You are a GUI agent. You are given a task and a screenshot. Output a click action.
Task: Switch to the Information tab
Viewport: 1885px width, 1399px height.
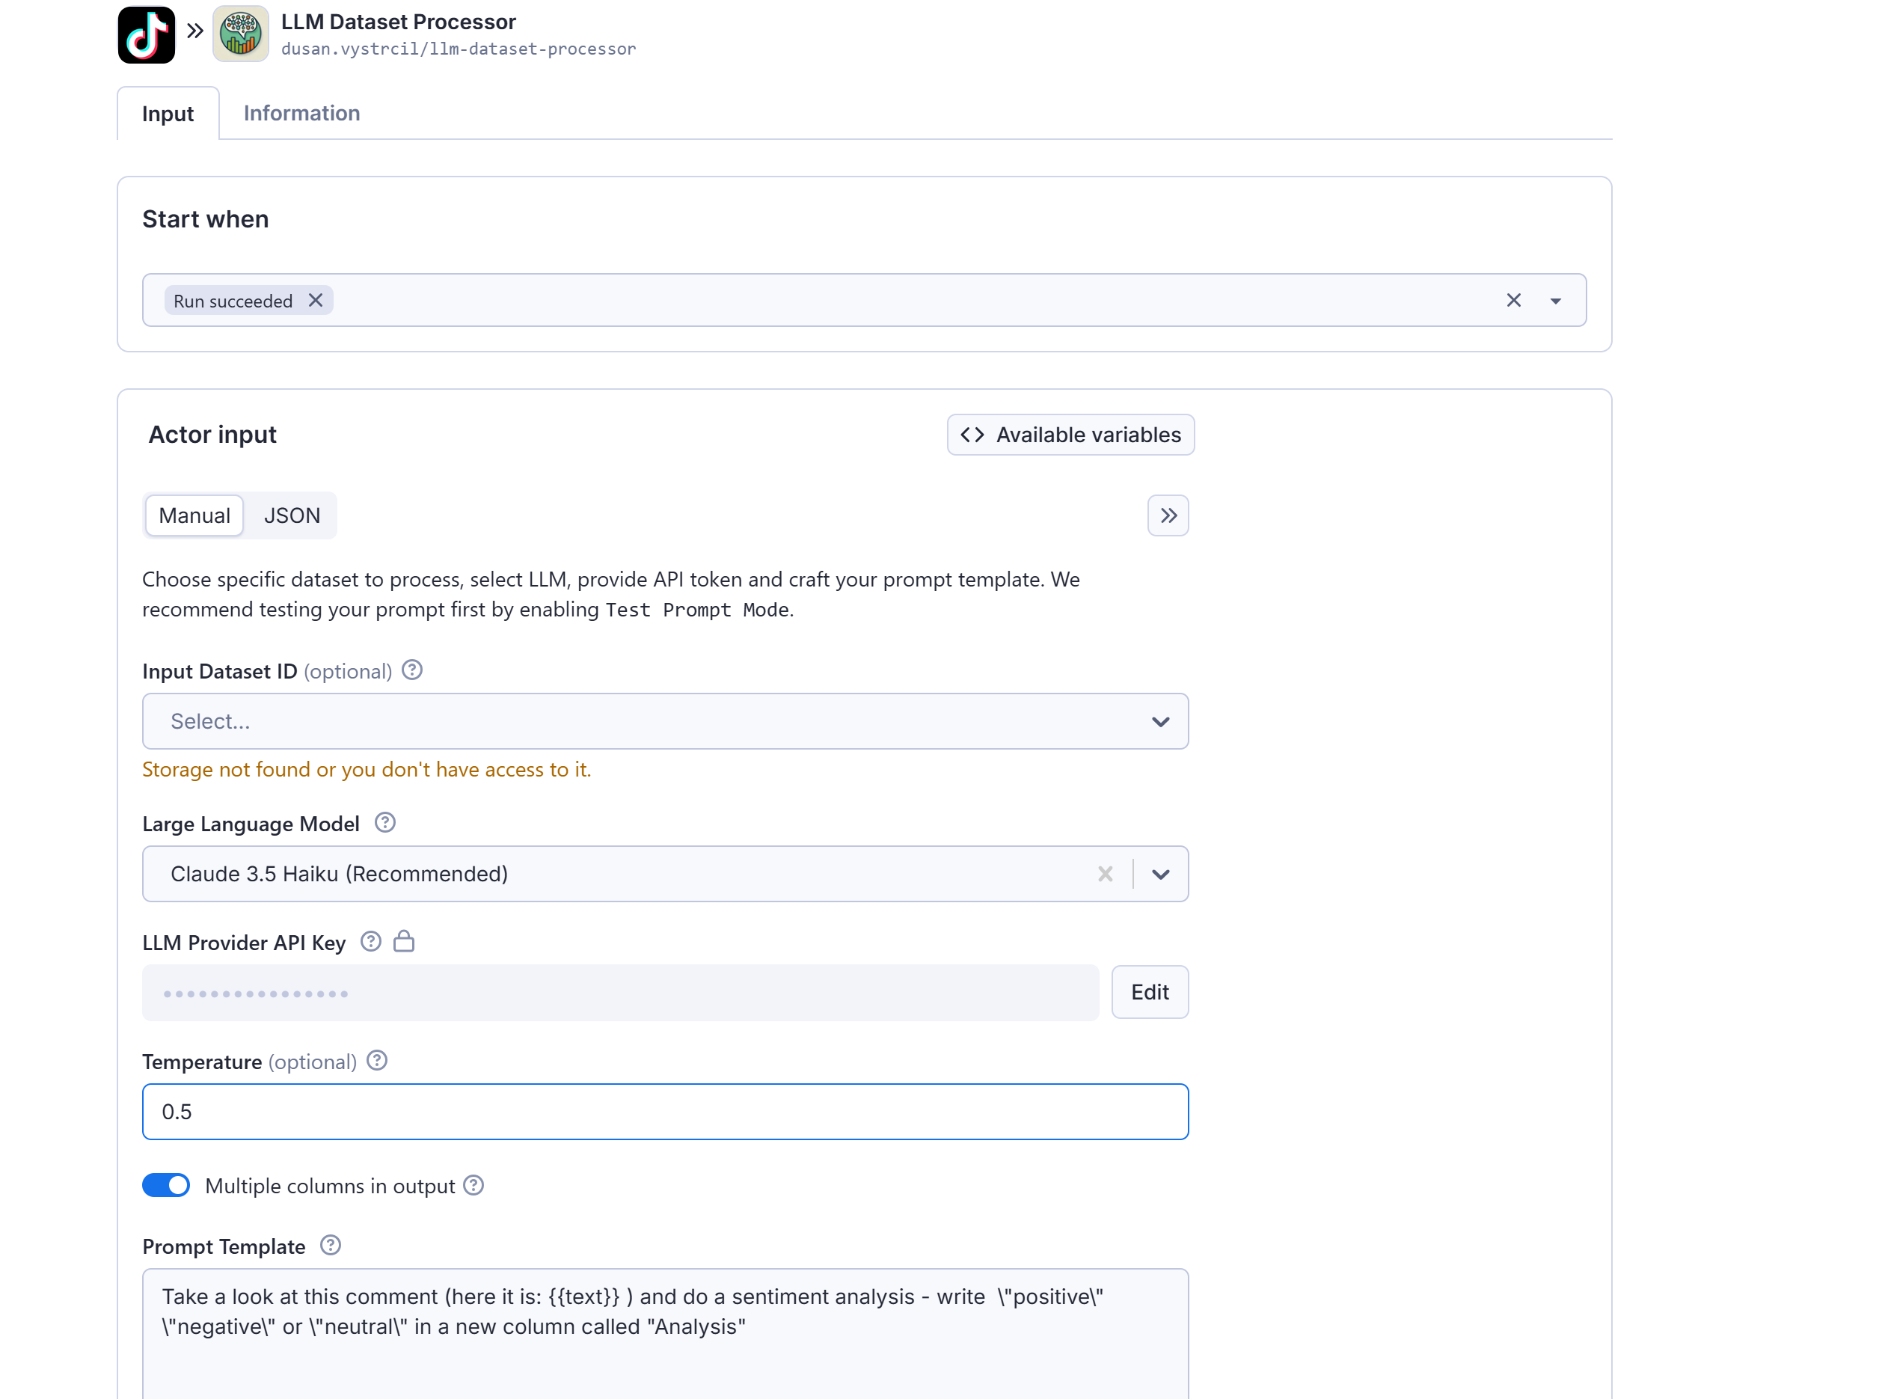301,114
